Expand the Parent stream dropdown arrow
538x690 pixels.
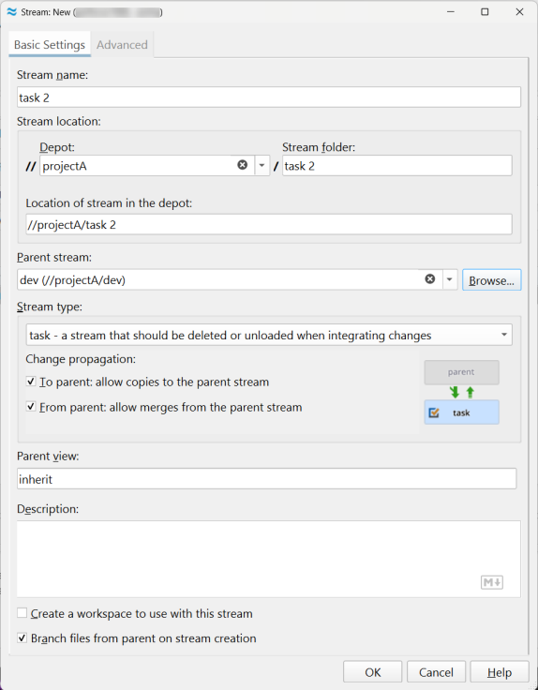click(x=450, y=280)
